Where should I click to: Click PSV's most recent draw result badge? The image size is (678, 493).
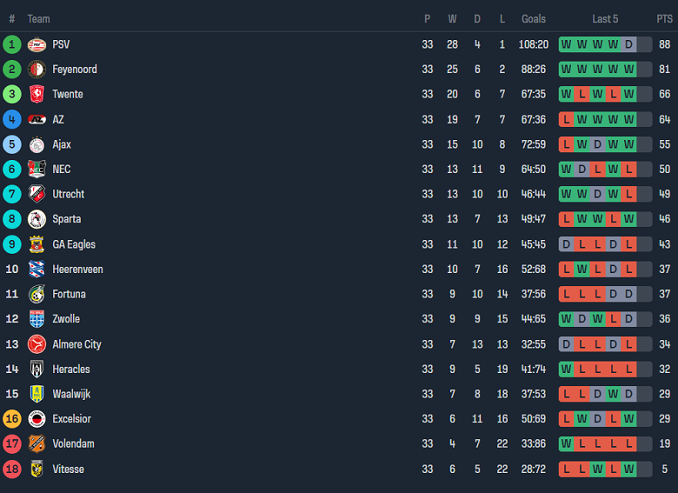coord(628,44)
